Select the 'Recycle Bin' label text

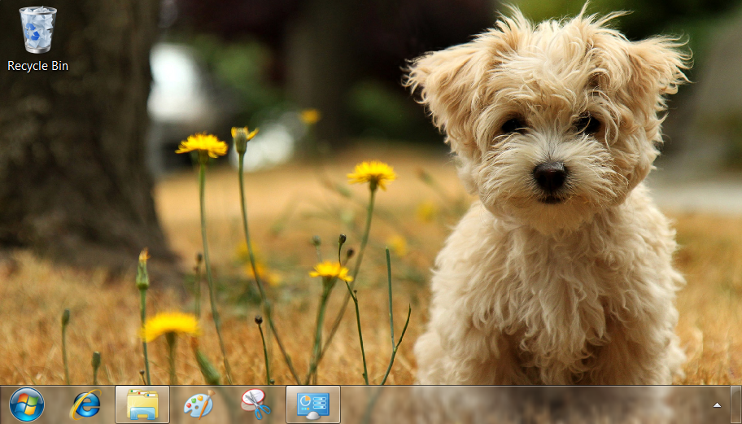click(x=38, y=66)
